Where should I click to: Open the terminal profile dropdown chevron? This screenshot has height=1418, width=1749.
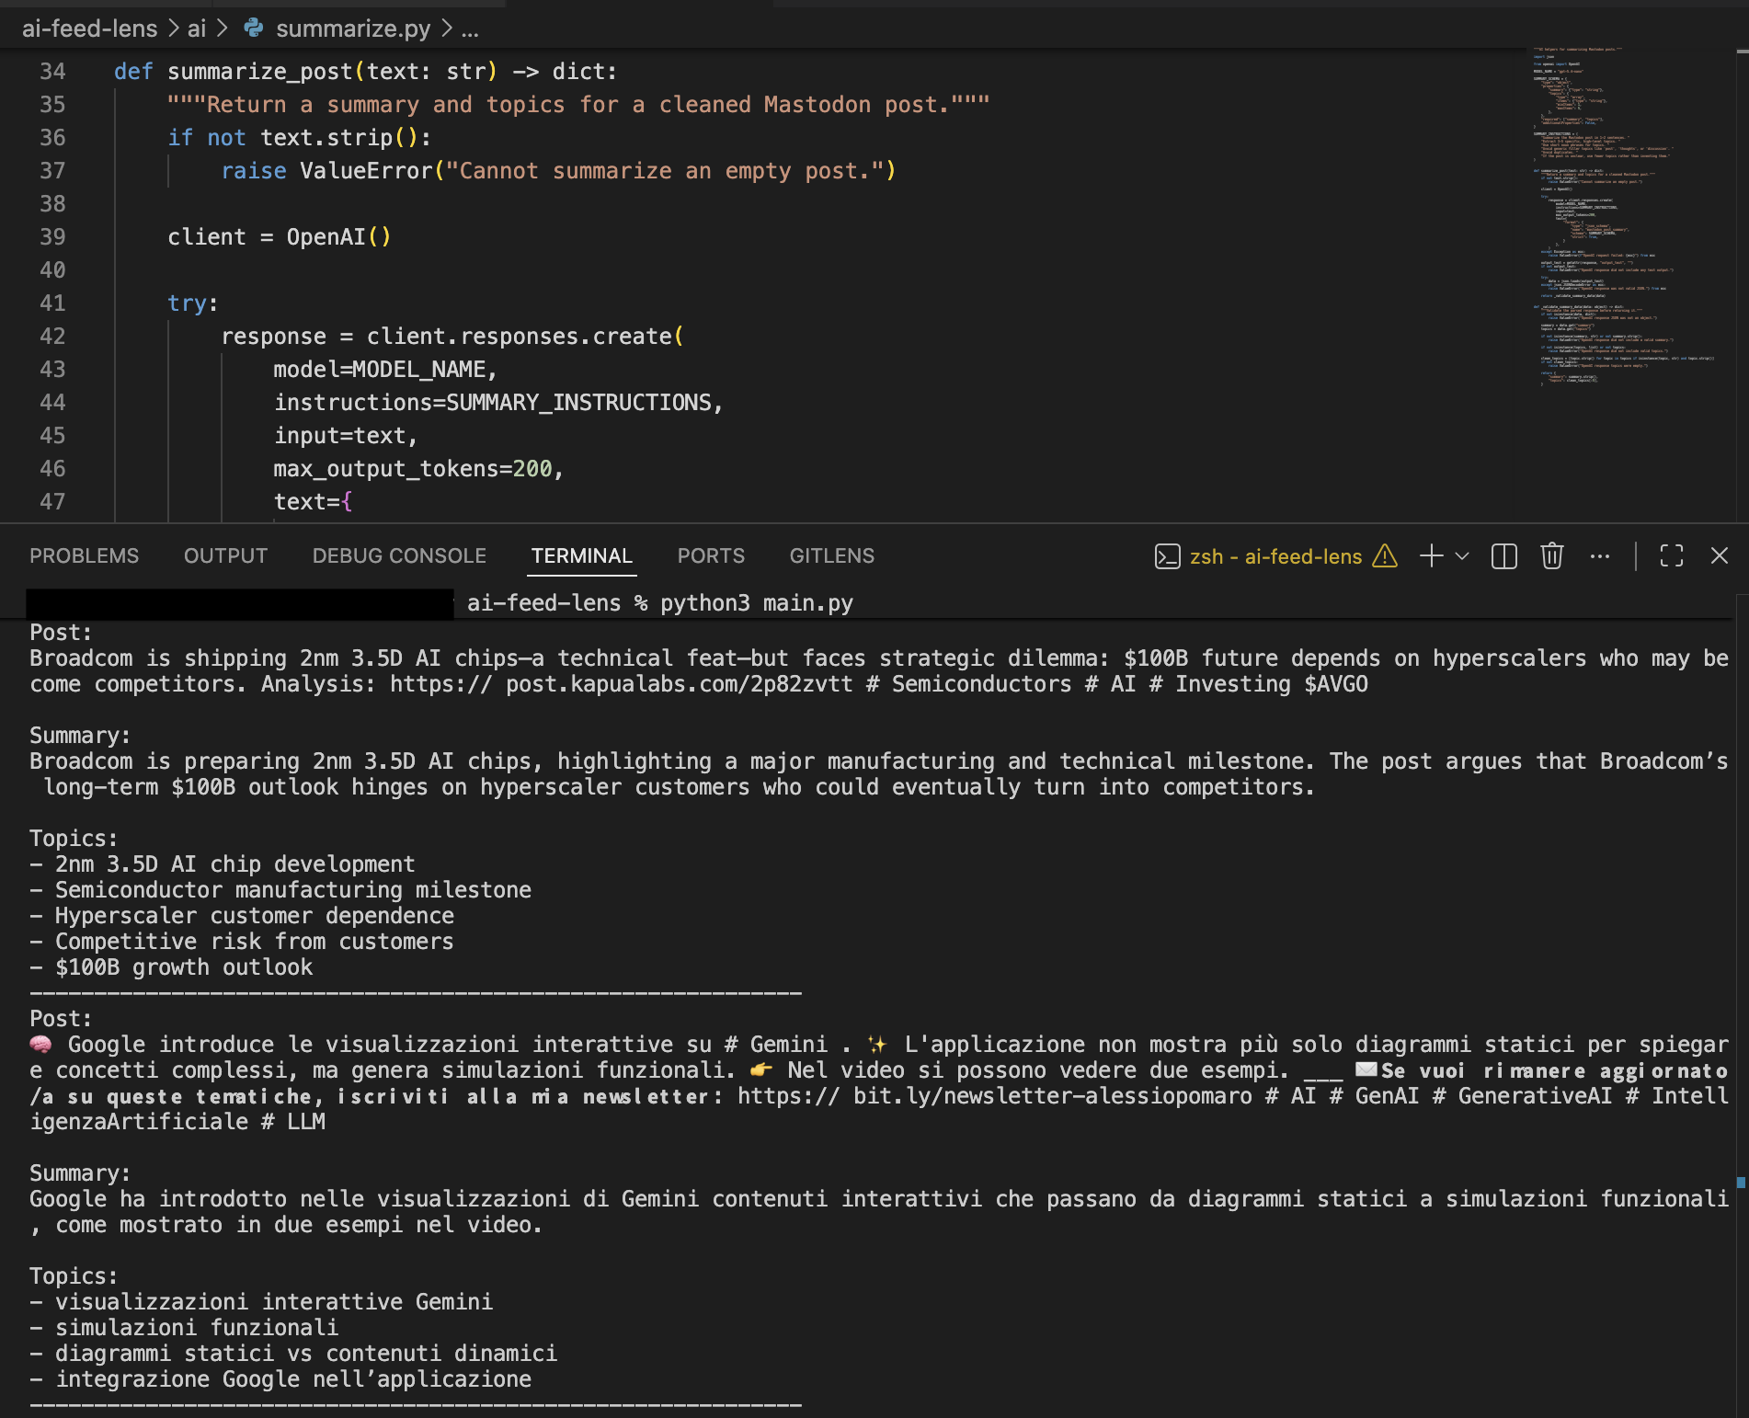[1461, 556]
